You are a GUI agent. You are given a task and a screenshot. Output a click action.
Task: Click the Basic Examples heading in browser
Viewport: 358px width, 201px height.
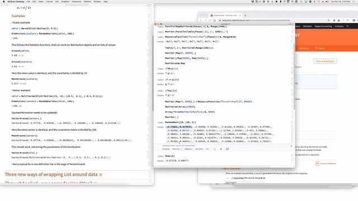pyautogui.click(x=232, y=169)
